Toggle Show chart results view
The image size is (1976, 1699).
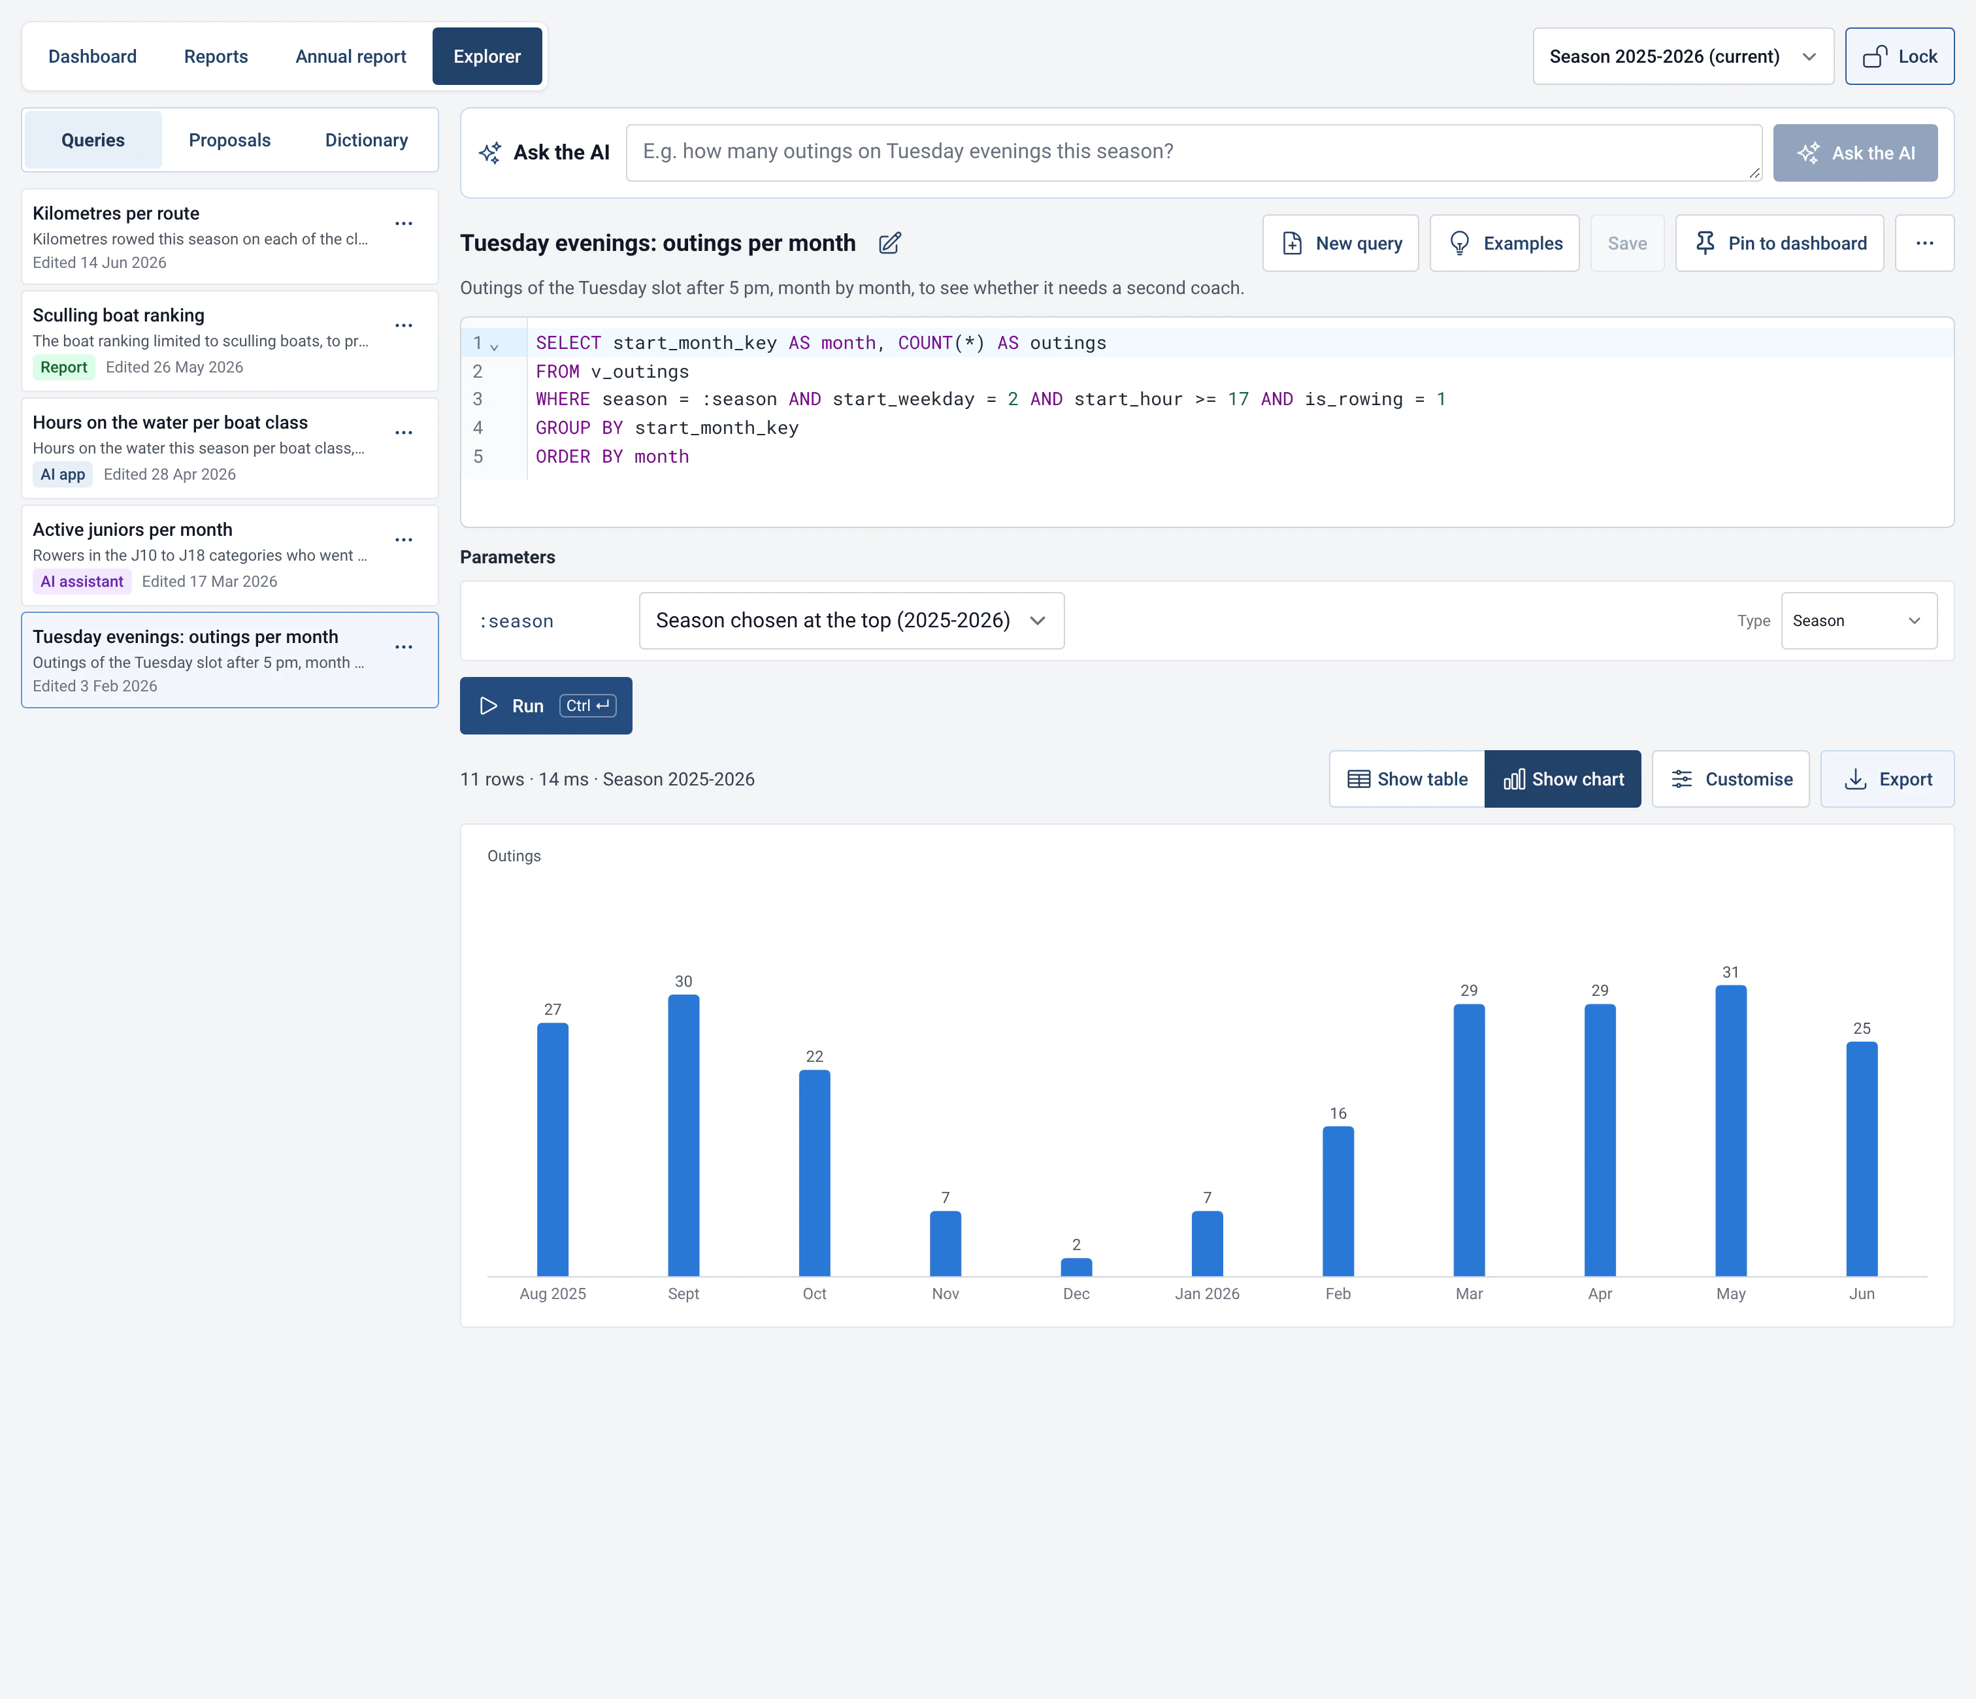pos(1563,780)
